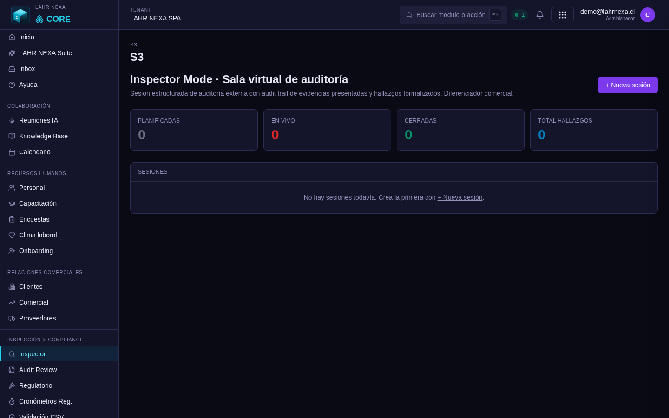This screenshot has height=418, width=669.
Task: Click the + Nueva sesión purple button
Action: [x=628, y=85]
